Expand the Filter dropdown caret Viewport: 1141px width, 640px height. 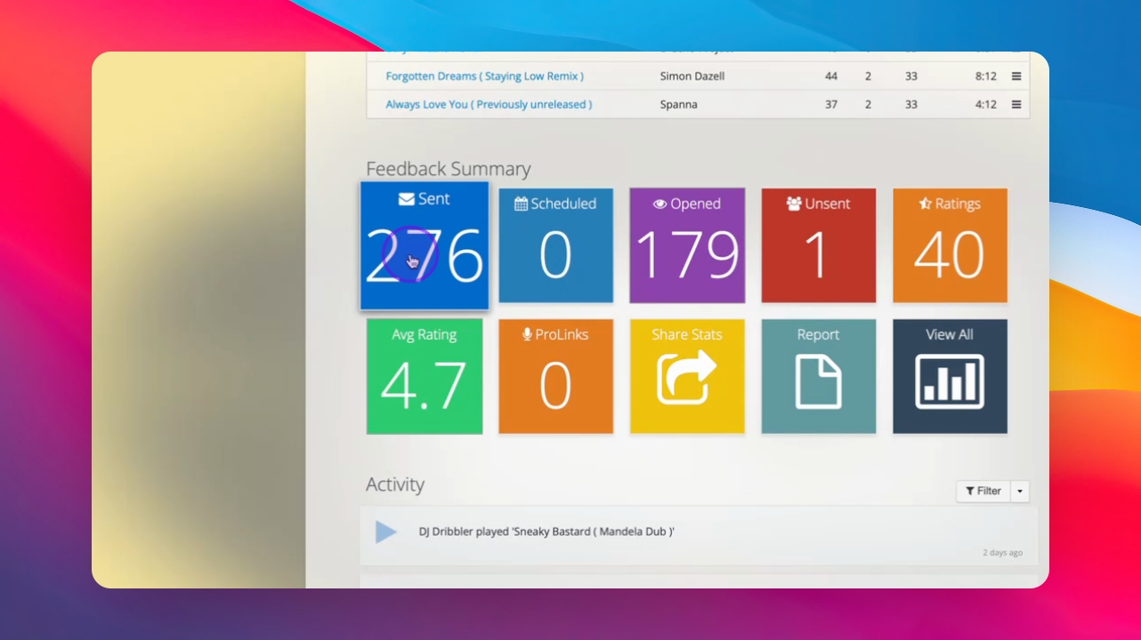coord(1020,491)
